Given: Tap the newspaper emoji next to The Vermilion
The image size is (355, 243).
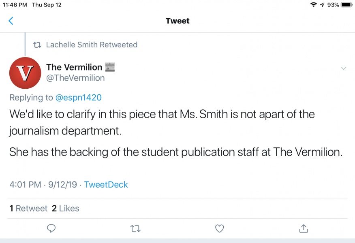Looking at the screenshot, I should pyautogui.click(x=110, y=67).
